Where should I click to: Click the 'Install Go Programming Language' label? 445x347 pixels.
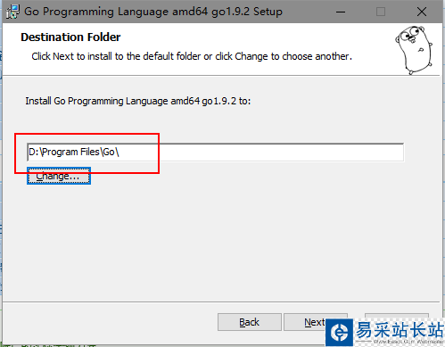[138, 101]
